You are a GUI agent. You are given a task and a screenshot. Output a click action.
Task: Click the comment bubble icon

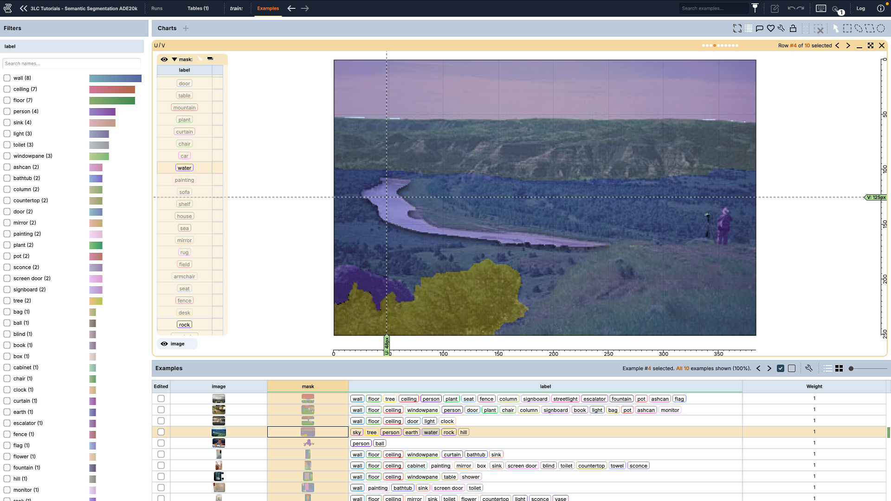[760, 28]
